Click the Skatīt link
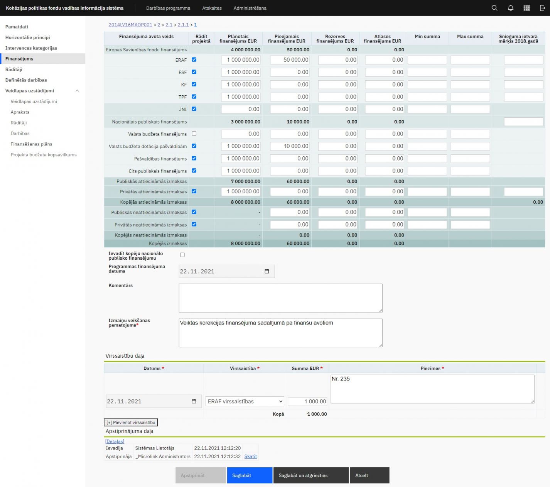 click(x=250, y=457)
